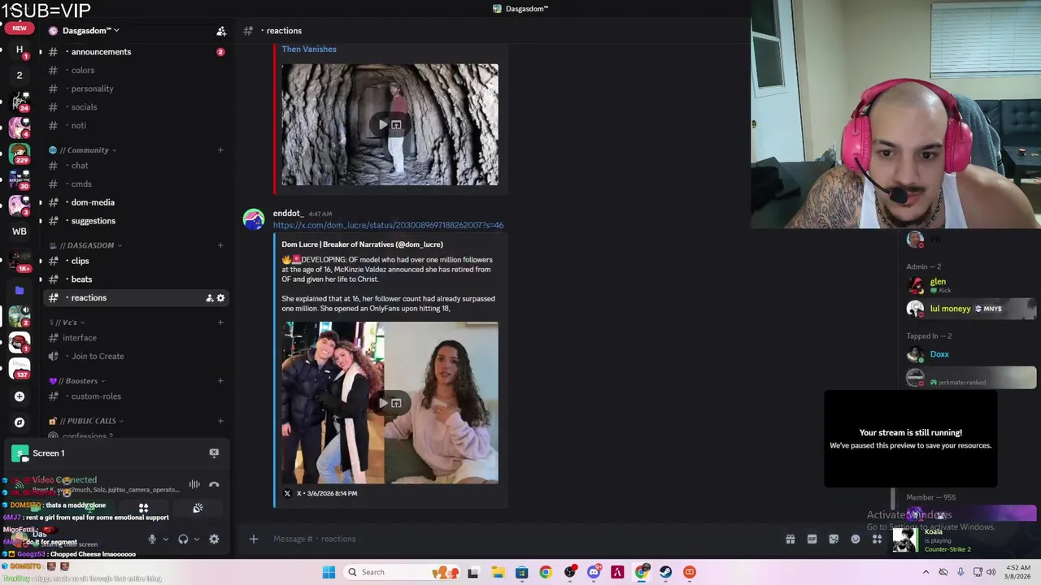Create an invite for the reactions channel
1041x585 pixels.
pos(209,298)
